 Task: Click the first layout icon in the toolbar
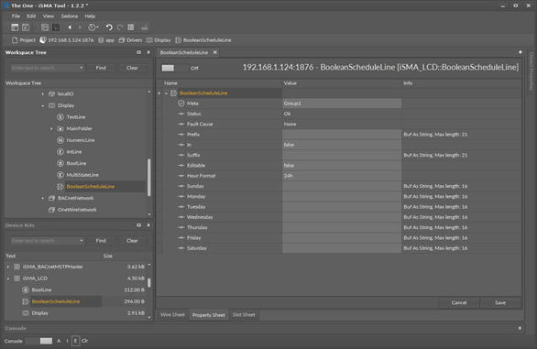pos(15,27)
